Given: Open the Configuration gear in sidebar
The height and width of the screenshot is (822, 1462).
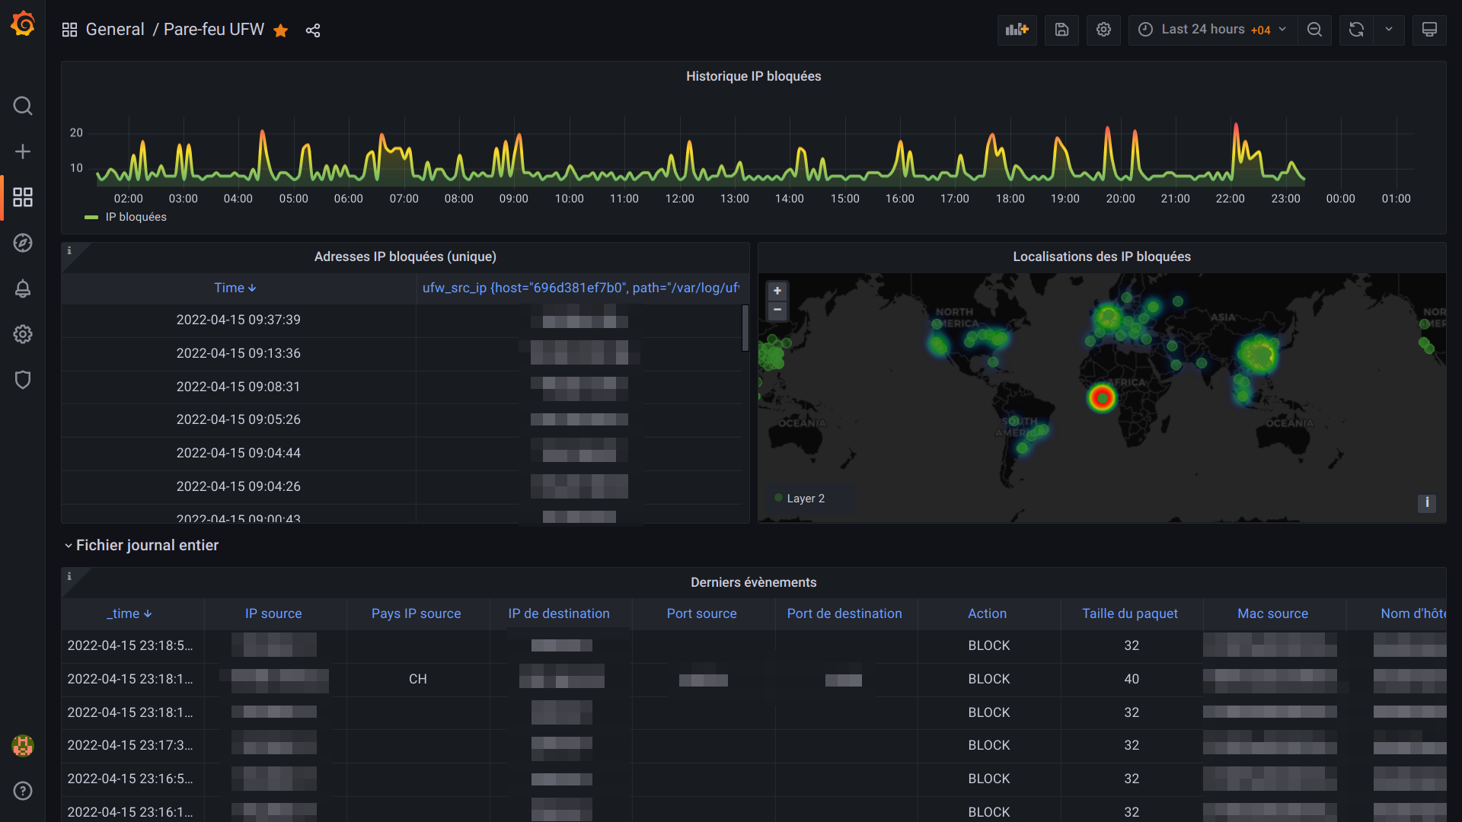Looking at the screenshot, I should tap(23, 334).
